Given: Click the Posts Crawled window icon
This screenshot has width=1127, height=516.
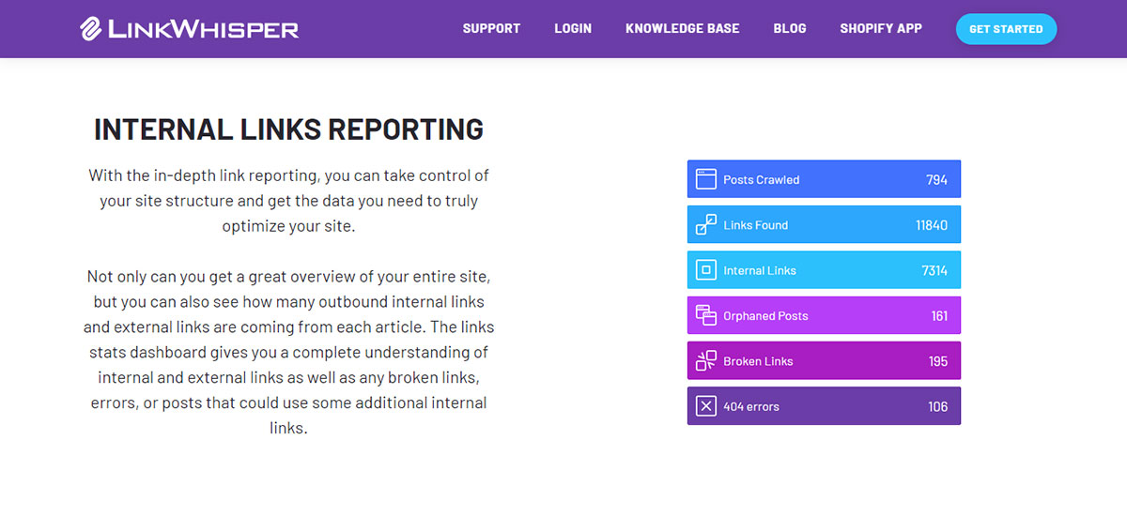Looking at the screenshot, I should click(x=705, y=179).
